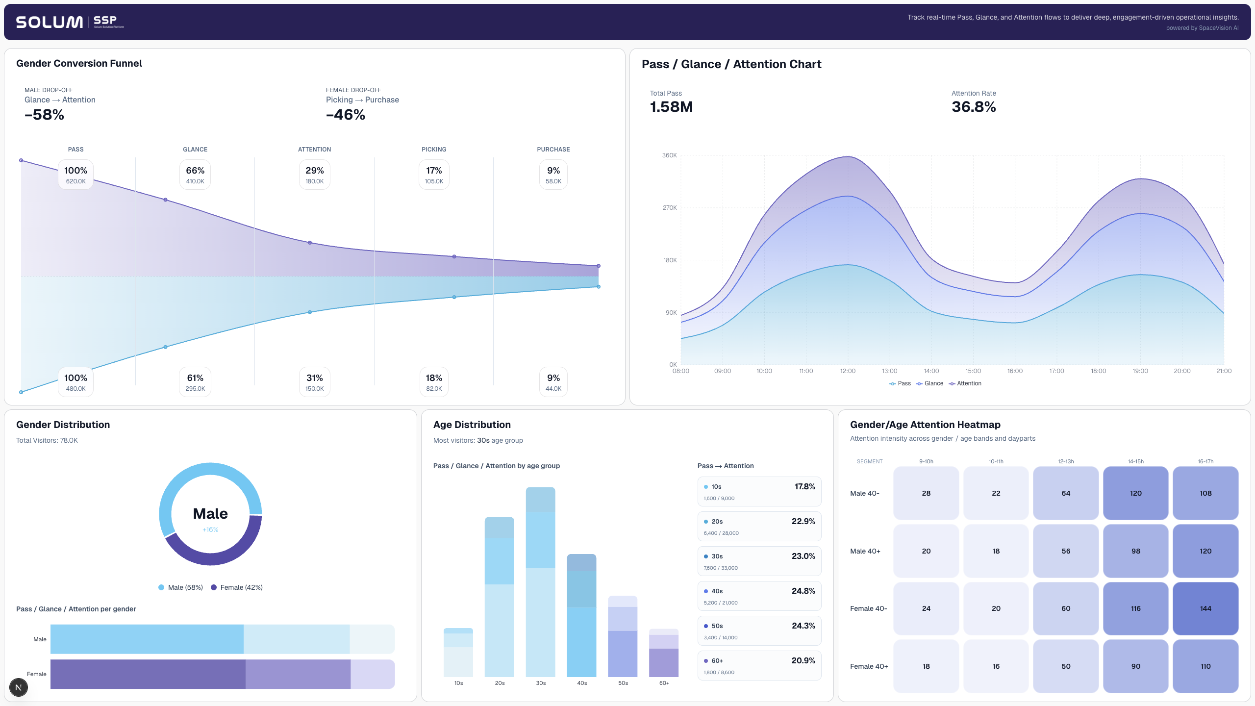Click the male Attention 29% funnel badge
Viewport: 1255px width, 706px height.
(314, 175)
